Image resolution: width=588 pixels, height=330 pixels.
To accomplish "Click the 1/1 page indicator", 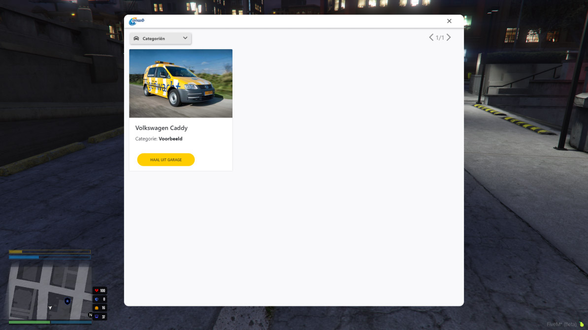I will 440,37.
